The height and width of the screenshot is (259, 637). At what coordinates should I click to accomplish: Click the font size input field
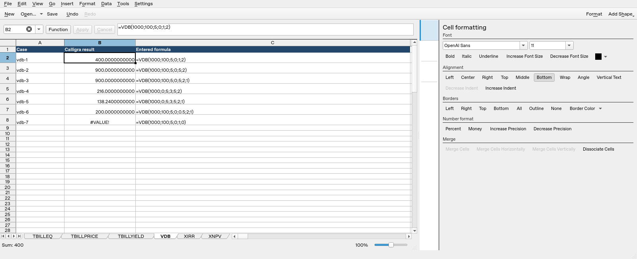pos(547,45)
